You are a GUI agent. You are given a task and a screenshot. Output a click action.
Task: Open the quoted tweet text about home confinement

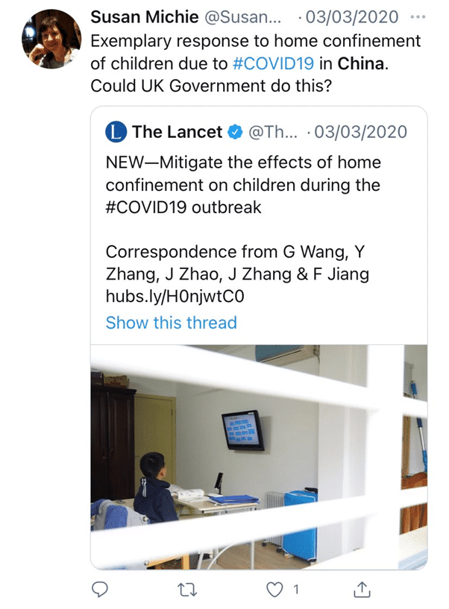coord(243,185)
